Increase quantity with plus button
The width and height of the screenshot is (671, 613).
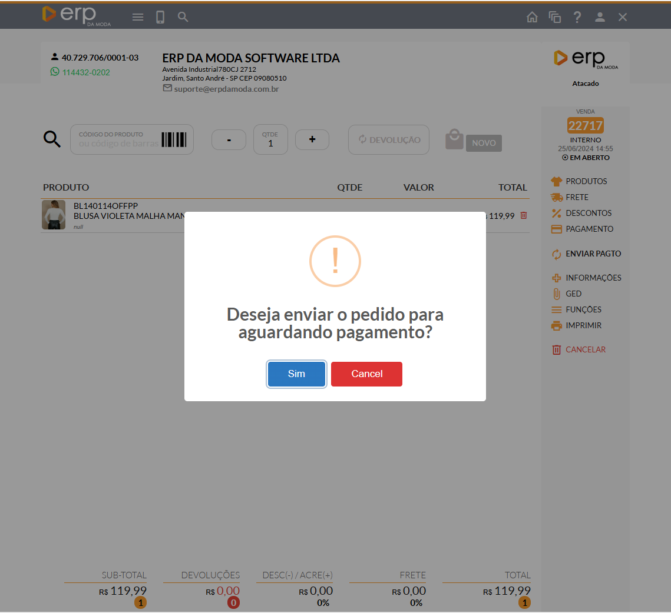click(312, 139)
